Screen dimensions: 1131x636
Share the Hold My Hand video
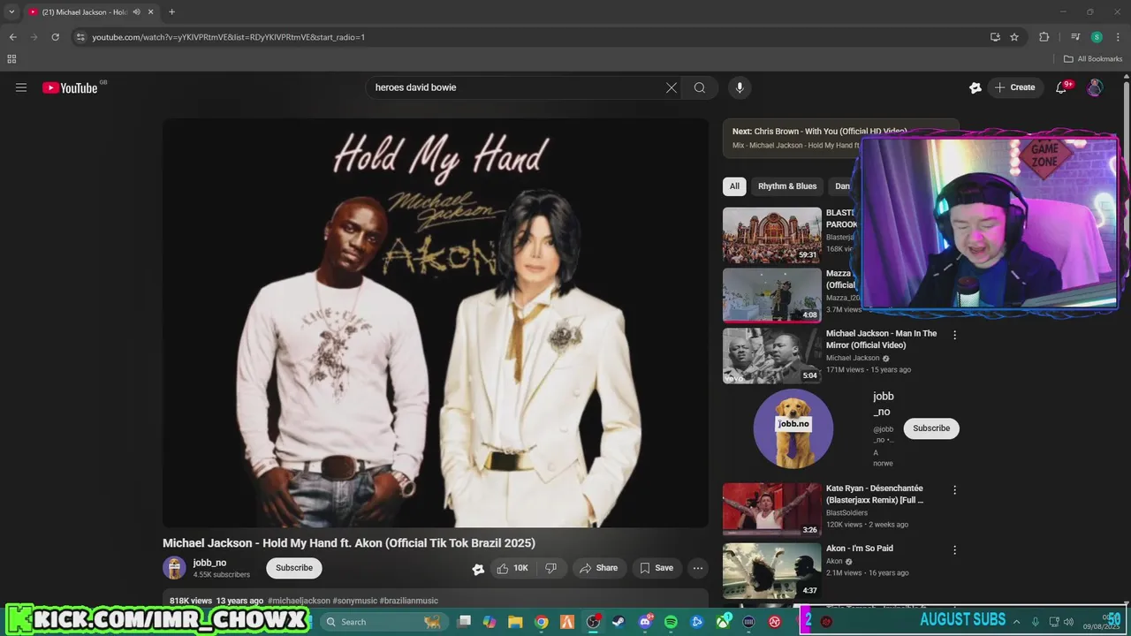(599, 568)
